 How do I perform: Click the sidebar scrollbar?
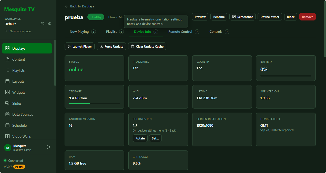[x=55, y=63]
